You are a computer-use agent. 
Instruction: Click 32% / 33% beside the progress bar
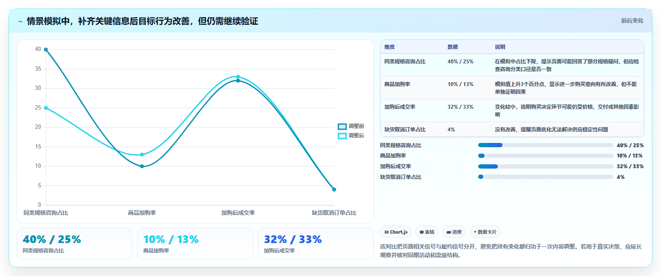point(630,166)
